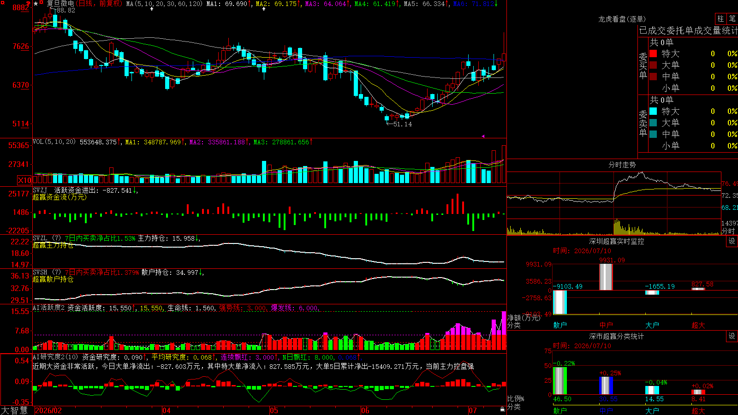This screenshot has height=415, width=738.
Task: Click the 06 month marker on the timeline
Action: [365, 410]
